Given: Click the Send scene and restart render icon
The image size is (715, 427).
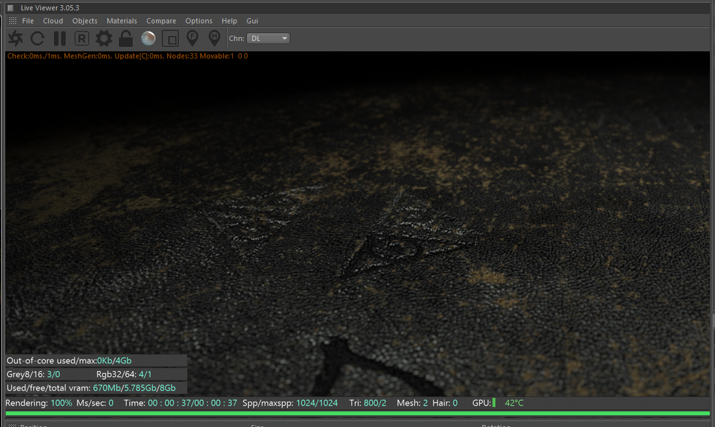Looking at the screenshot, I should click(x=15, y=38).
